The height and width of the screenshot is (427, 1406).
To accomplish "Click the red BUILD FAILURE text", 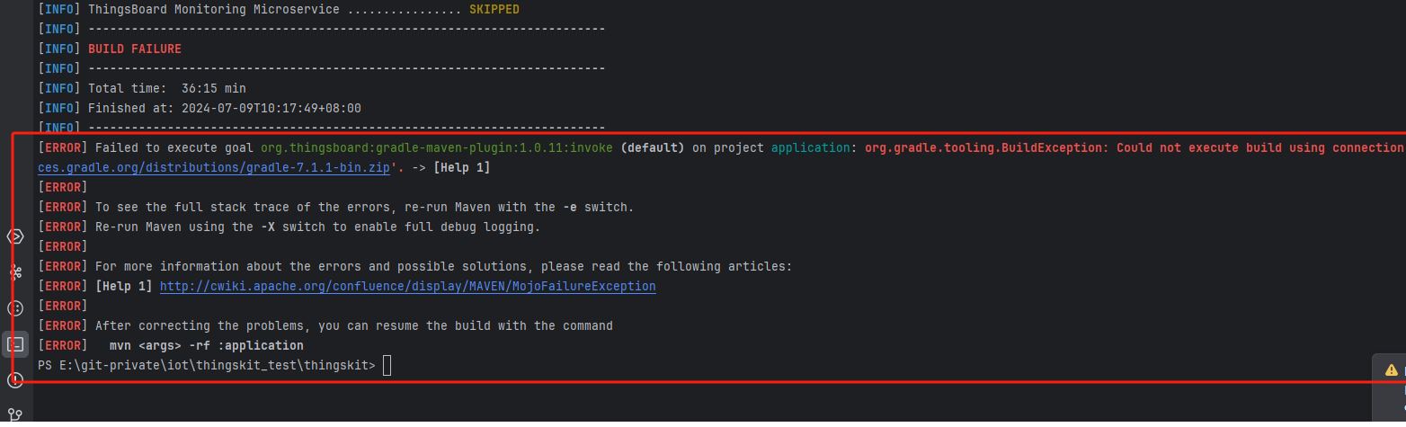I will click(x=134, y=49).
